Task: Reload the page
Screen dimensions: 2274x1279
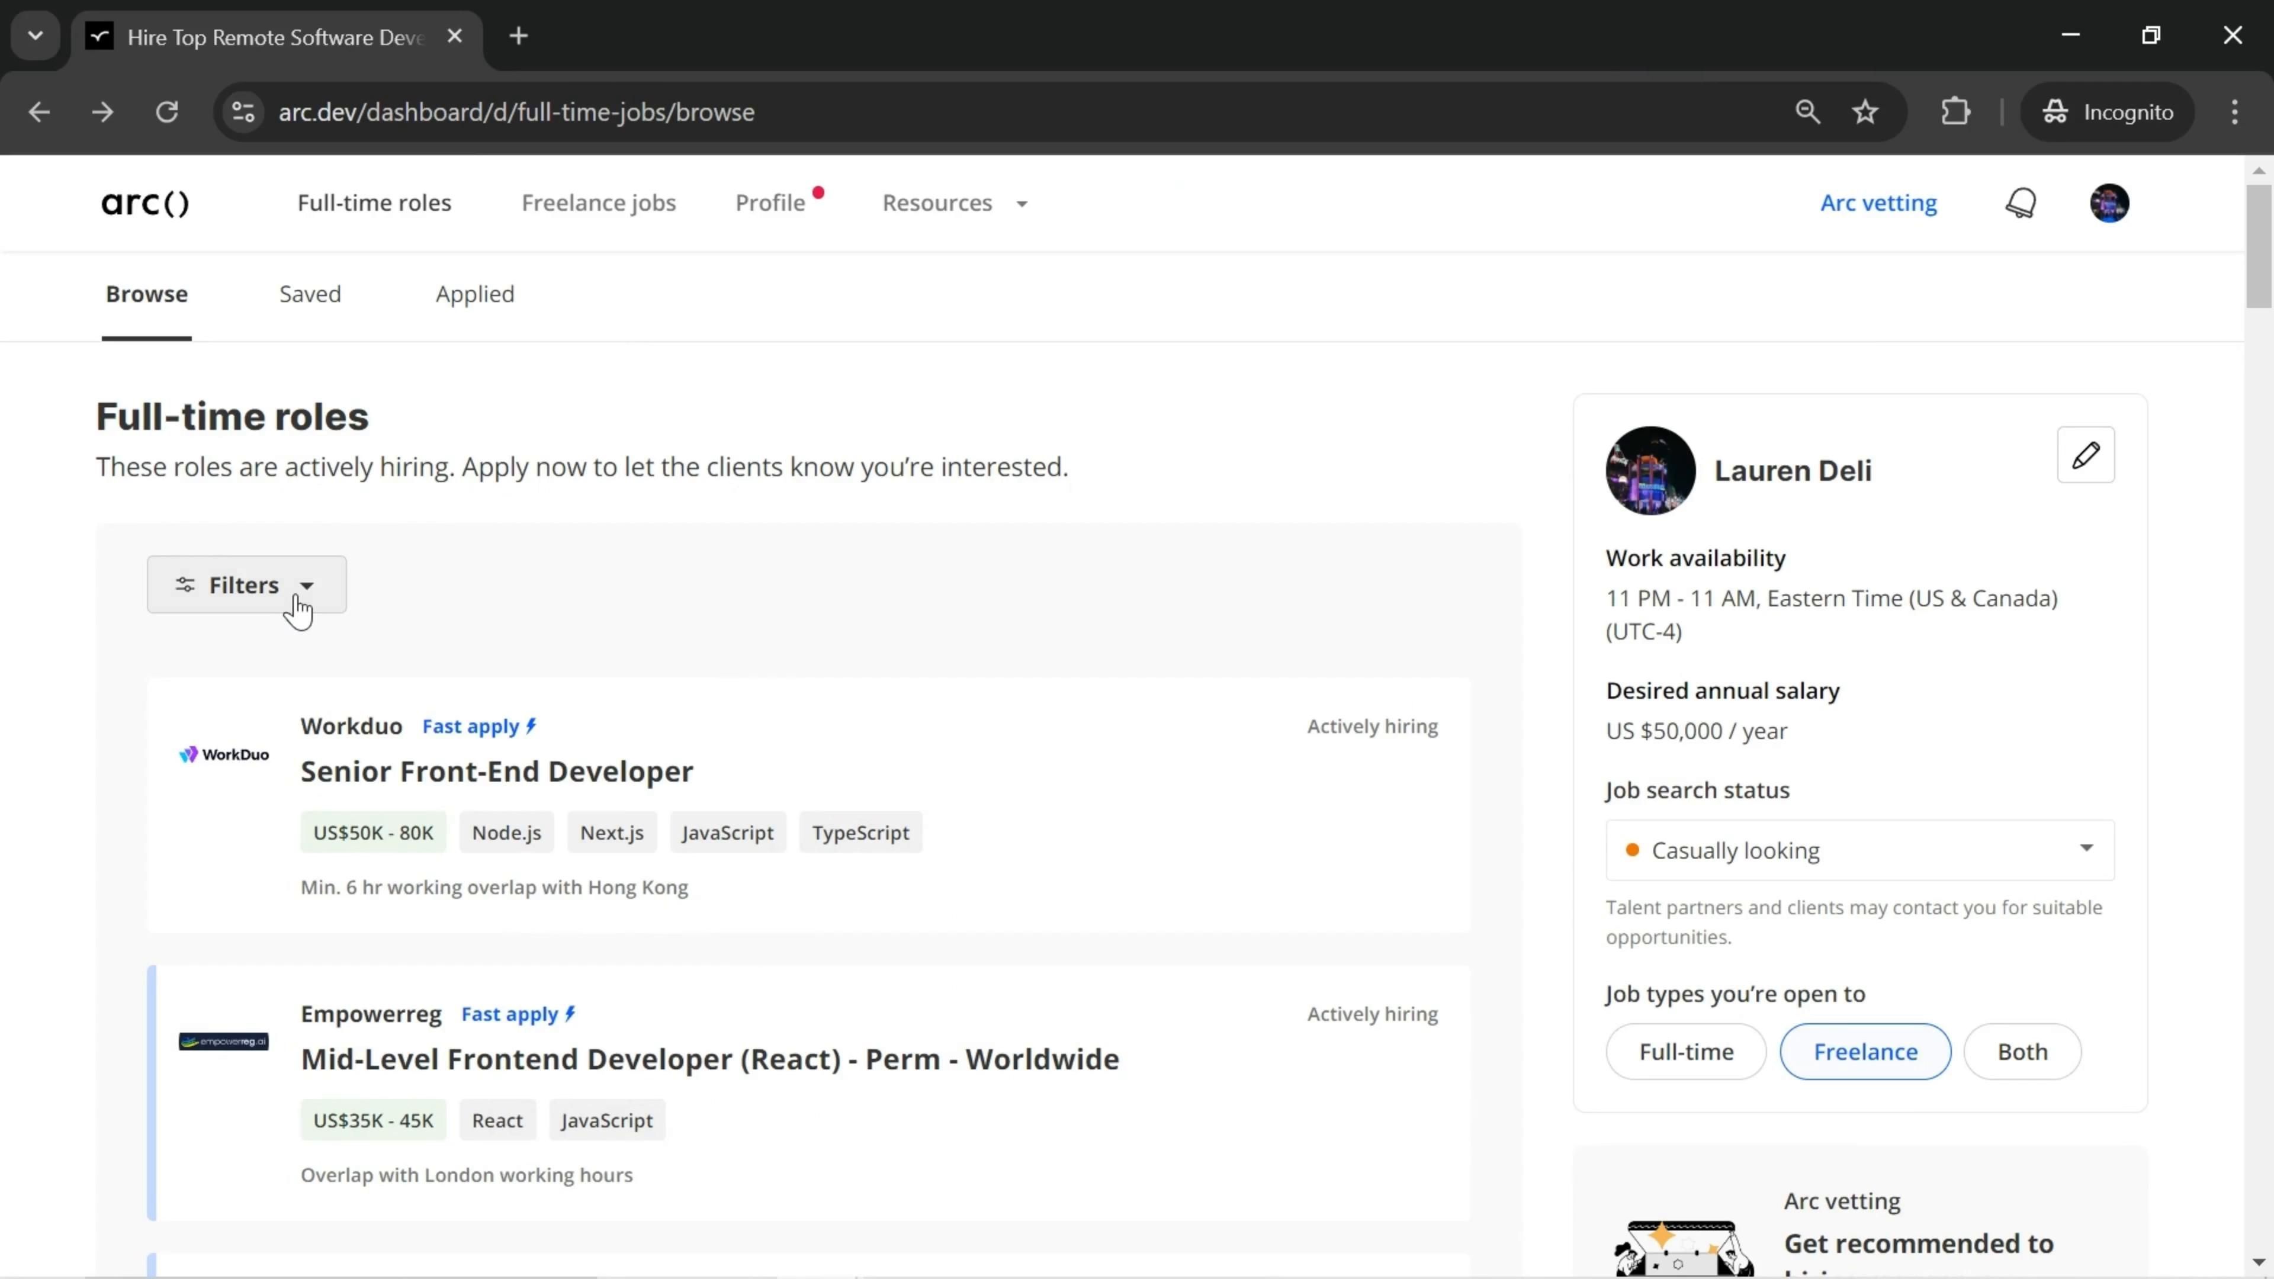Action: tap(167, 112)
